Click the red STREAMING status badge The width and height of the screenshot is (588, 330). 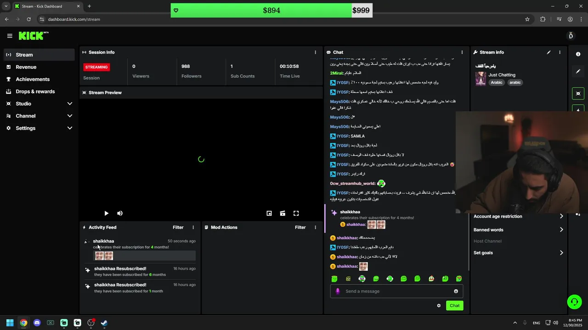coord(96,67)
